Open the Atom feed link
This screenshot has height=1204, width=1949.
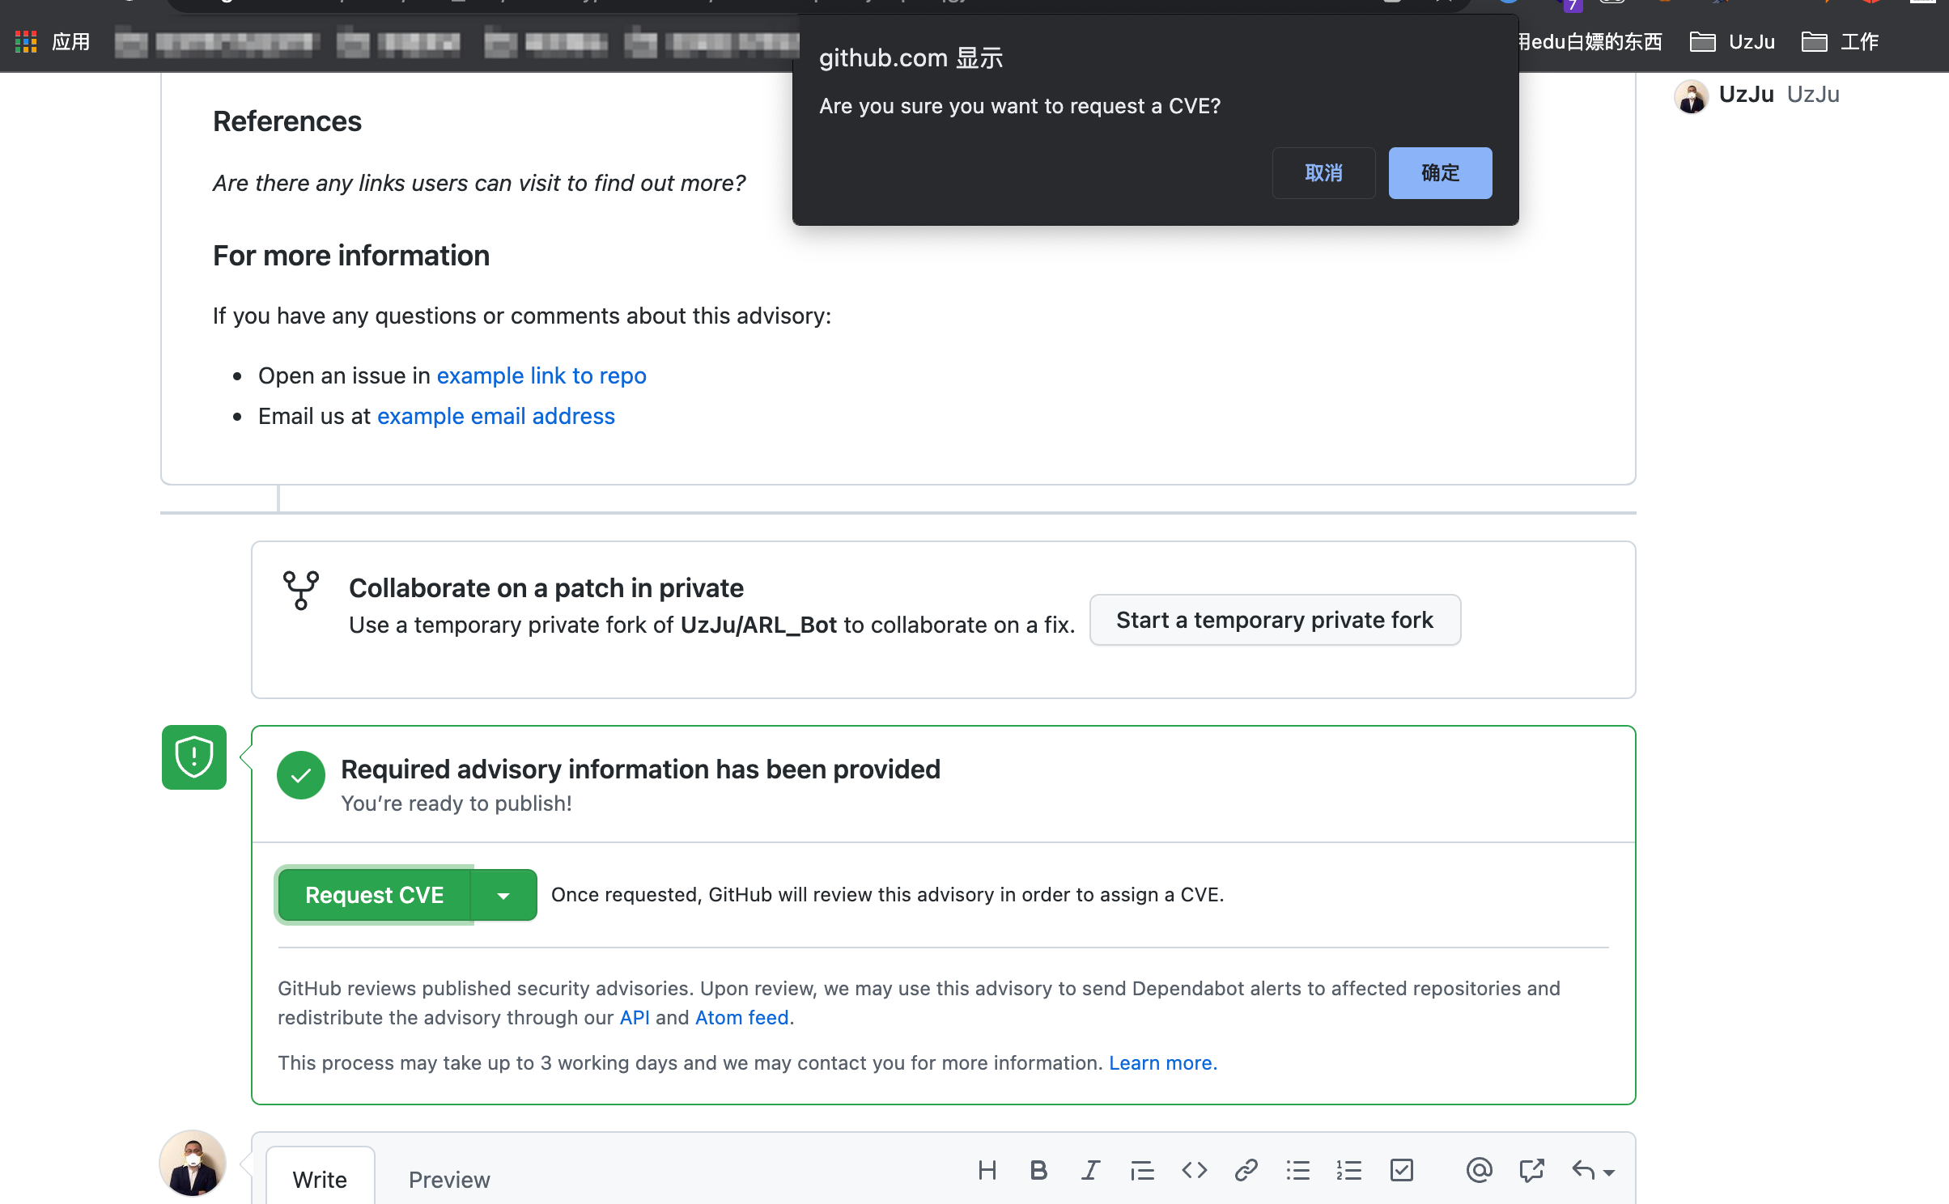pyautogui.click(x=741, y=1017)
